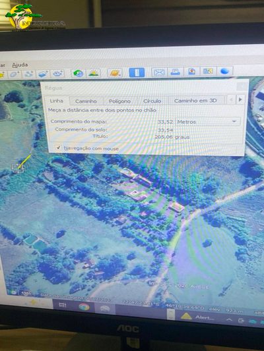Select the highlighted Ruler tool
This screenshot has height=351, width=264.
point(137,72)
